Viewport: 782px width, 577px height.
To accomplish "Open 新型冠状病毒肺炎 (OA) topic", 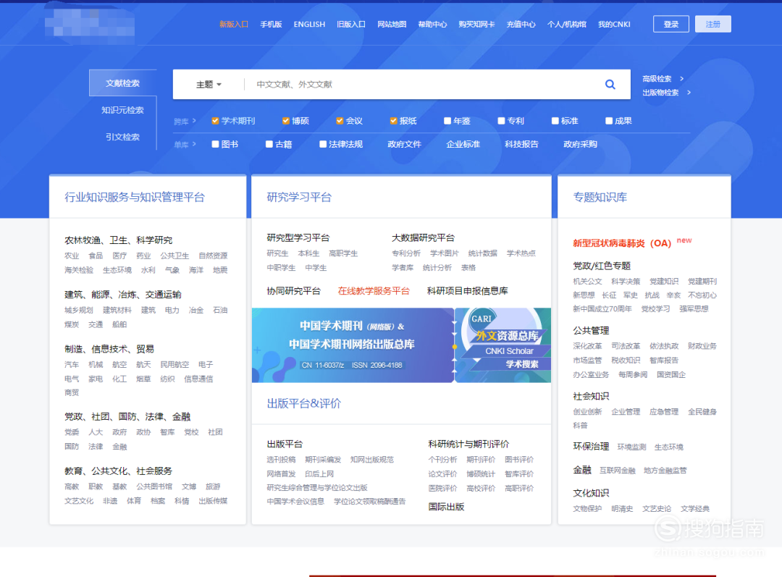I will pyautogui.click(x=623, y=243).
